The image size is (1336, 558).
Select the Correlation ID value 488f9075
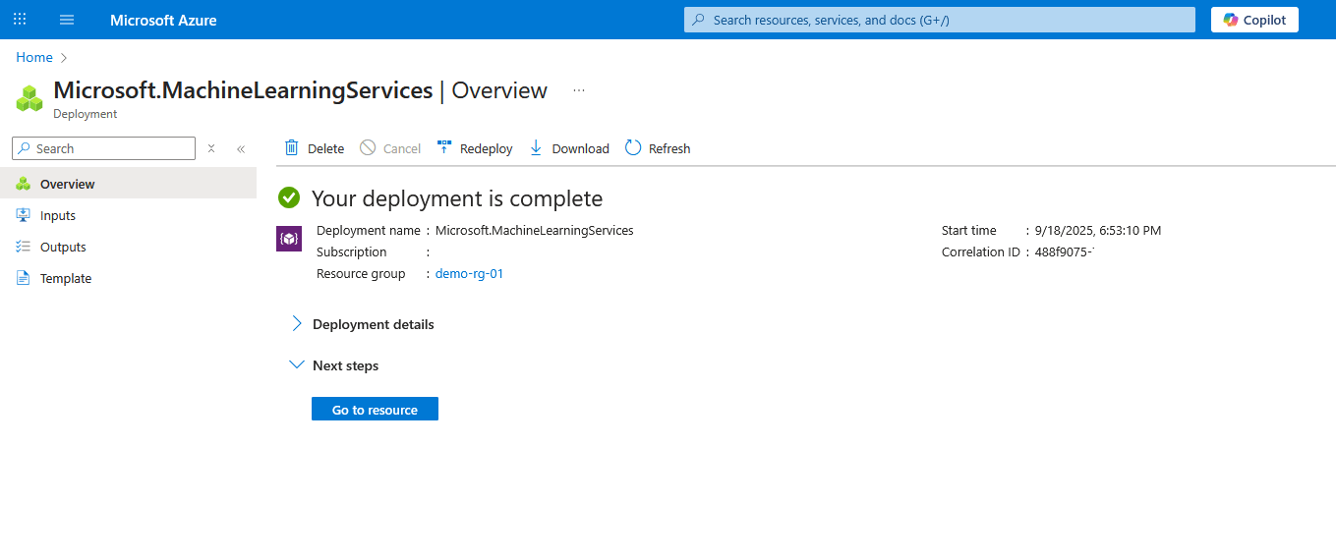click(1065, 252)
